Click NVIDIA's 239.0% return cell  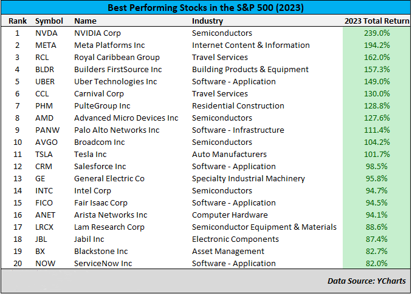(376, 33)
